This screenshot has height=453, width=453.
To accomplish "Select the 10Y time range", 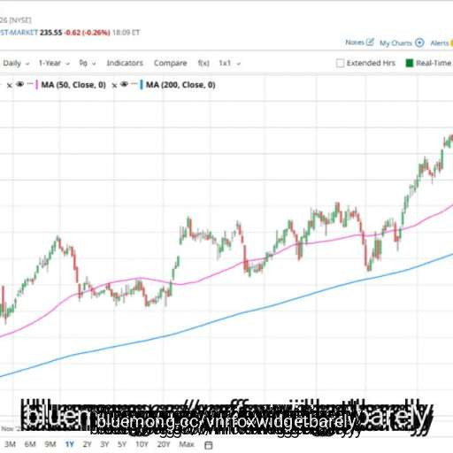I will coord(142,444).
